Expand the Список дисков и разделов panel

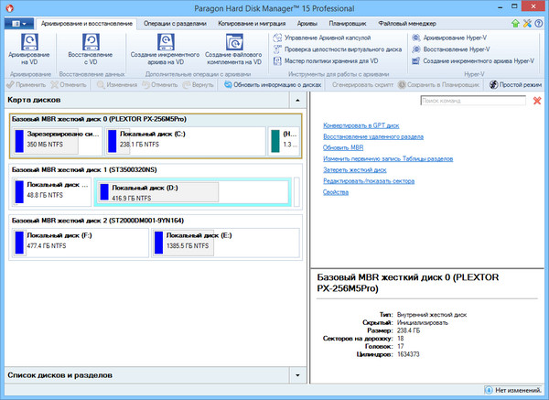[x=297, y=375]
